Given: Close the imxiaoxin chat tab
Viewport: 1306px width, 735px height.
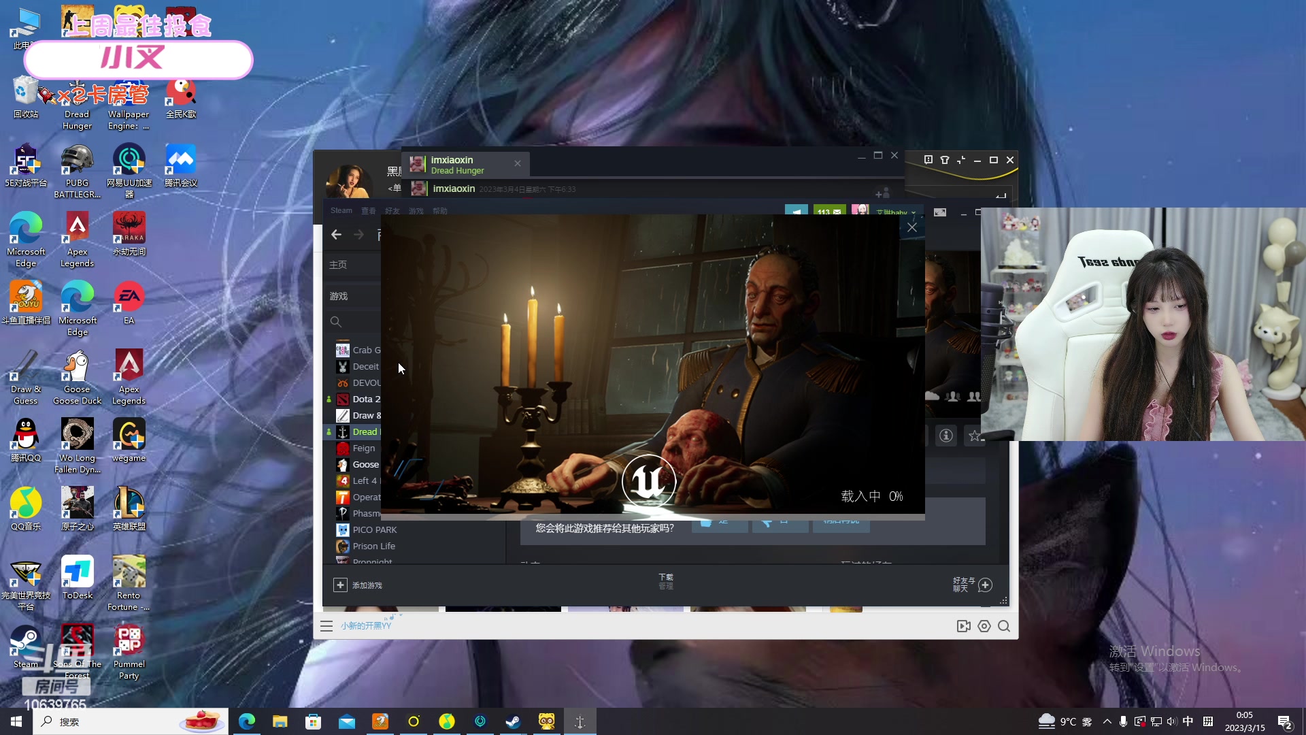Looking at the screenshot, I should click(x=518, y=163).
